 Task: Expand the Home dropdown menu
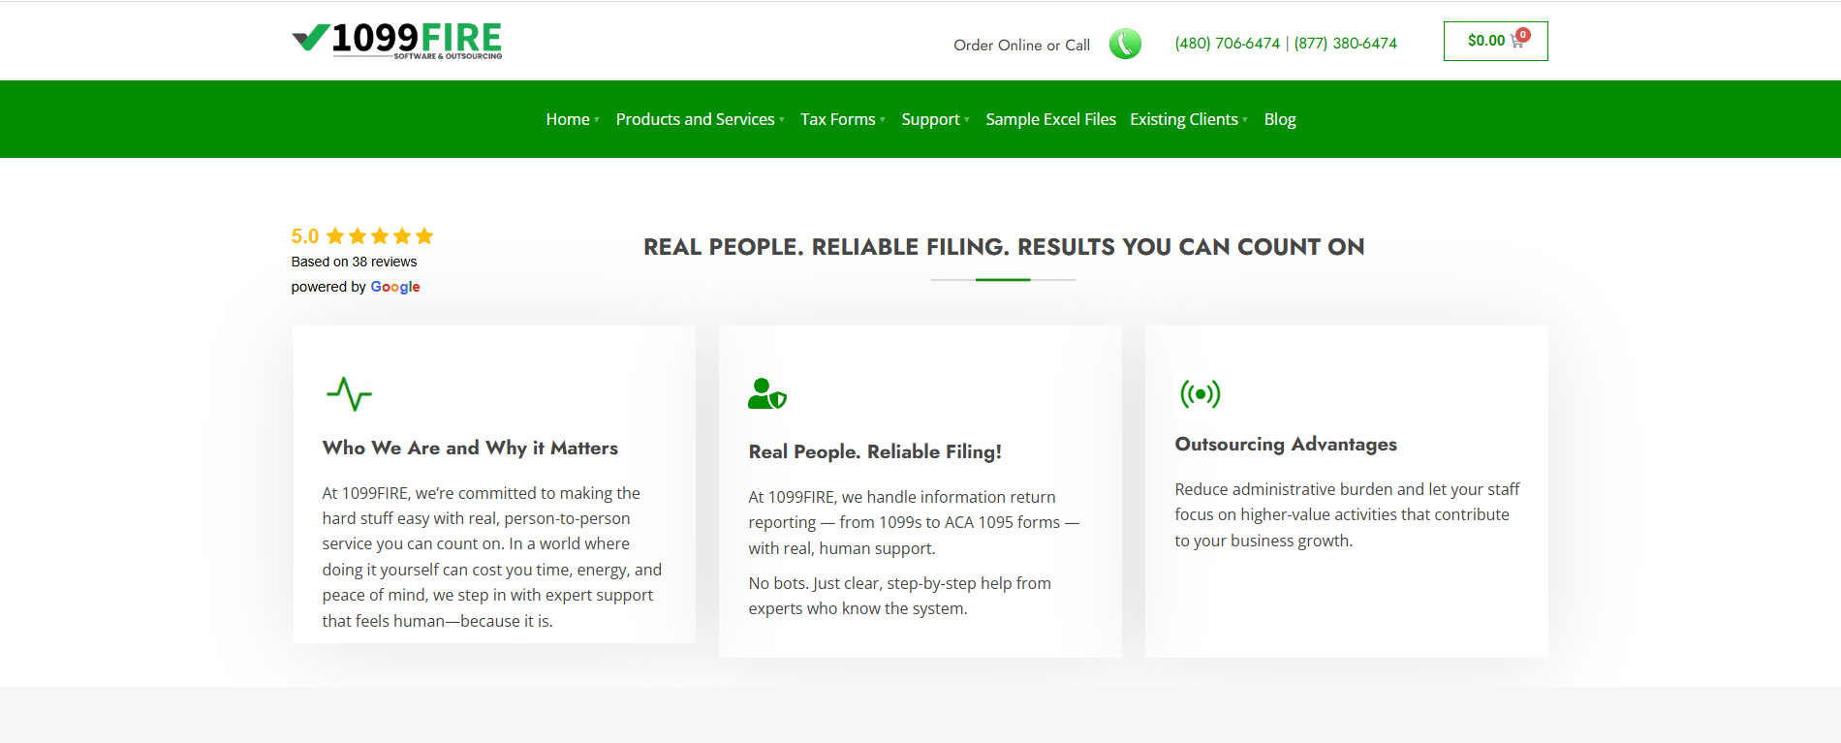coord(572,119)
